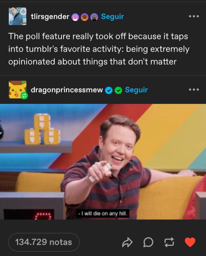206x256 pixels.
Task: Open tlirsgender post options menu
Action: pos(194,16)
